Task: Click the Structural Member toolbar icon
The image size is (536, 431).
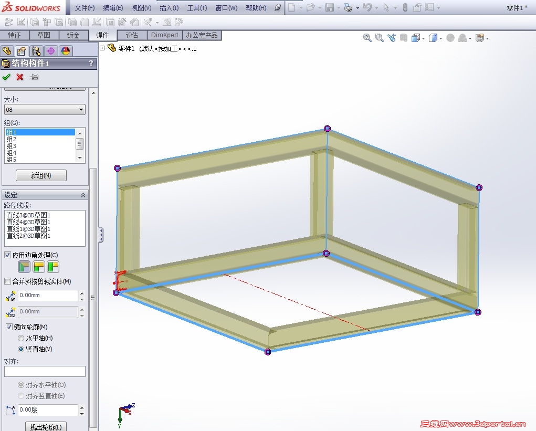Action: (34, 22)
